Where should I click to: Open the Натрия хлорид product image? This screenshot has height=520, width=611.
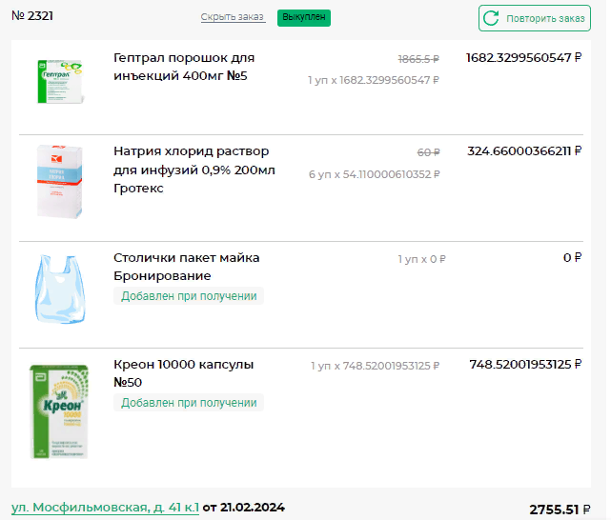pyautogui.click(x=60, y=183)
